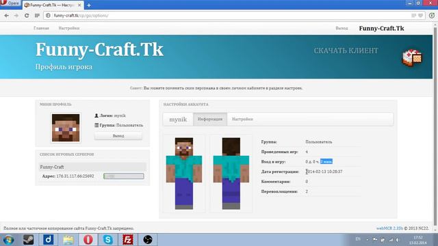The image size is (438, 246).
Task: Click the back view skin preview
Action: (x=231, y=173)
